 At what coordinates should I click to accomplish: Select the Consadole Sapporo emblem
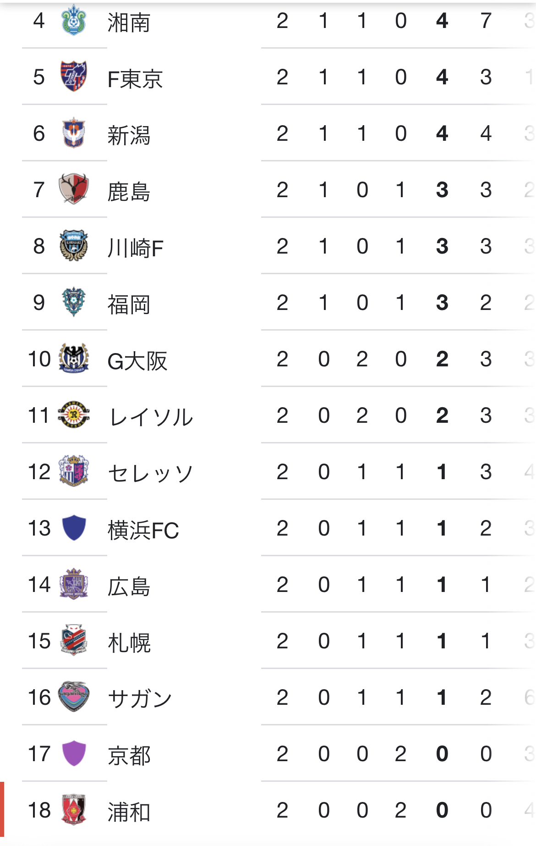coord(73,641)
